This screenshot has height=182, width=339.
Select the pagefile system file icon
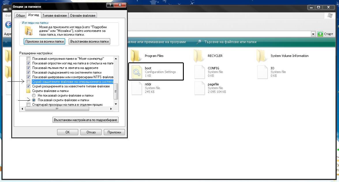199,88
